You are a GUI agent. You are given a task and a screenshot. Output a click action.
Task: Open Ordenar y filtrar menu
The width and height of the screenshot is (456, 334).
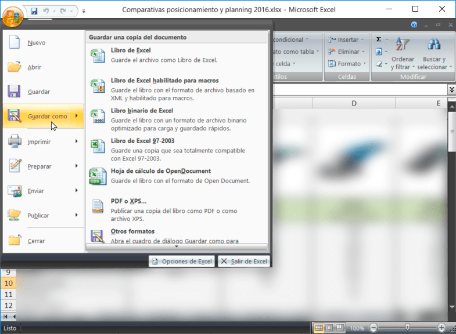click(403, 54)
